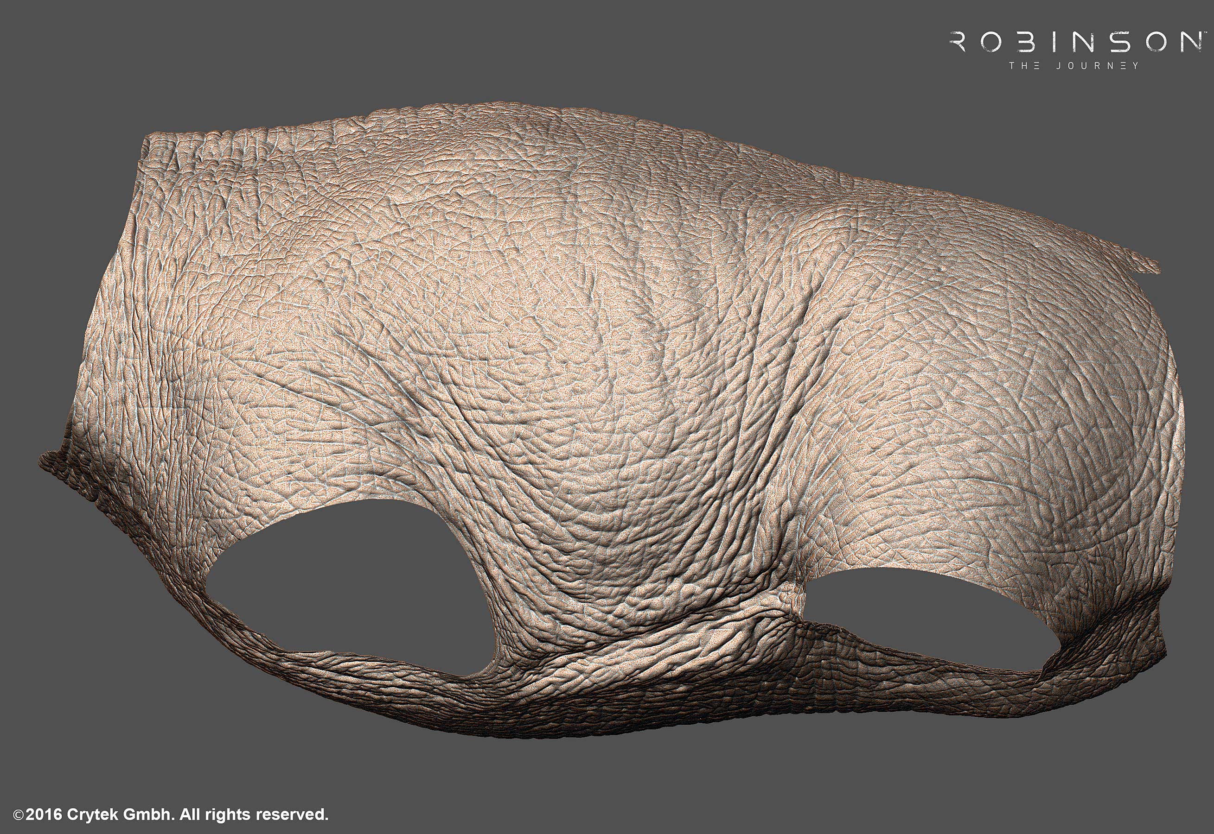Click the "THE JOURNEY" subtitle text
The height and width of the screenshot is (834, 1214).
[x=1074, y=66]
